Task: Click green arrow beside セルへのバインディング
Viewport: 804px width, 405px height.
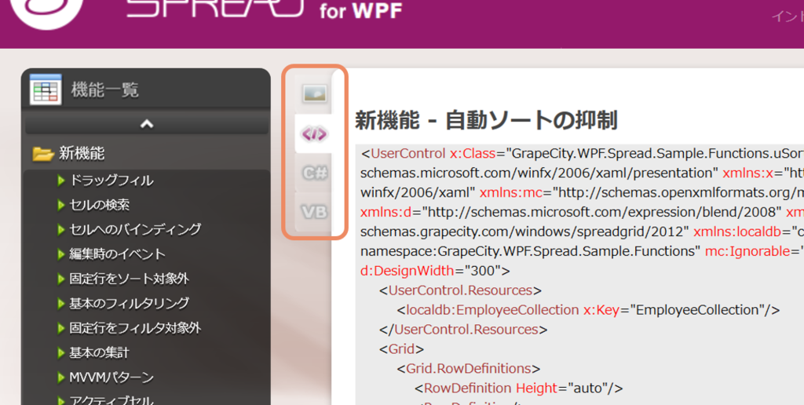Action: pos(61,229)
